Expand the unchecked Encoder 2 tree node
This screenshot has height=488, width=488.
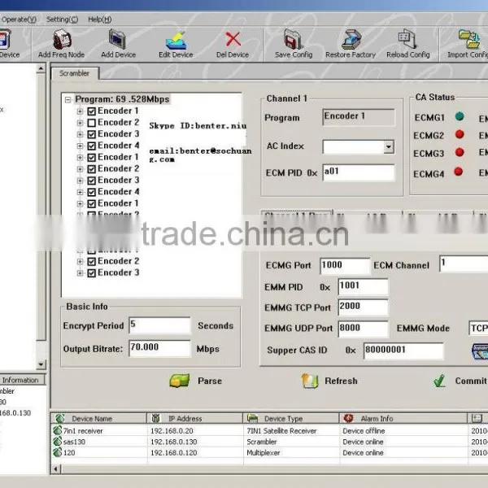point(80,123)
